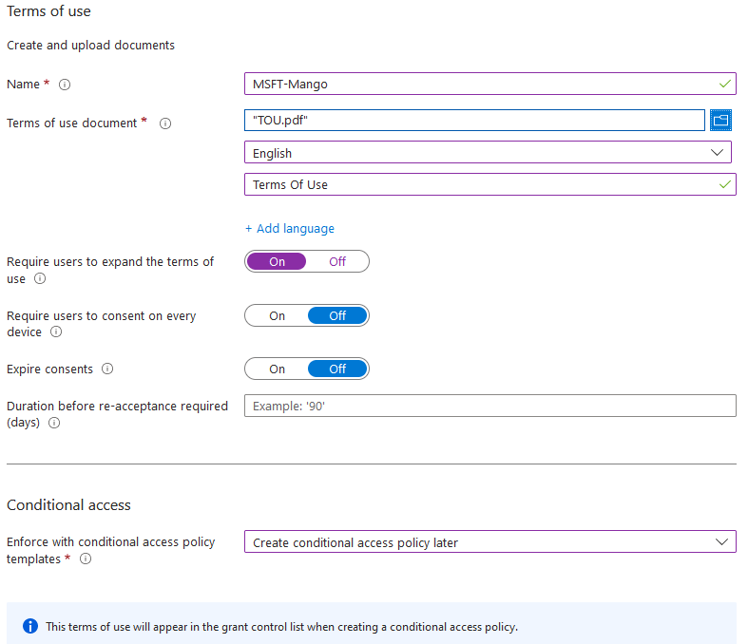
Task: Click info icon for consent on every device
Action: [x=56, y=332]
